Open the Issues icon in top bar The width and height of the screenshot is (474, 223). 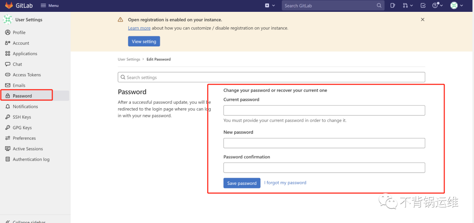click(392, 5)
